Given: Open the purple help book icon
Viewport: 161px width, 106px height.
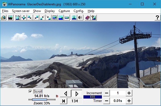Looking at the screenshot, I should [87, 18].
